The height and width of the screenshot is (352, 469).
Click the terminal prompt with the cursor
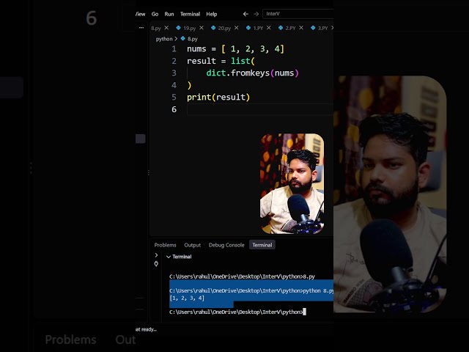[237, 312]
